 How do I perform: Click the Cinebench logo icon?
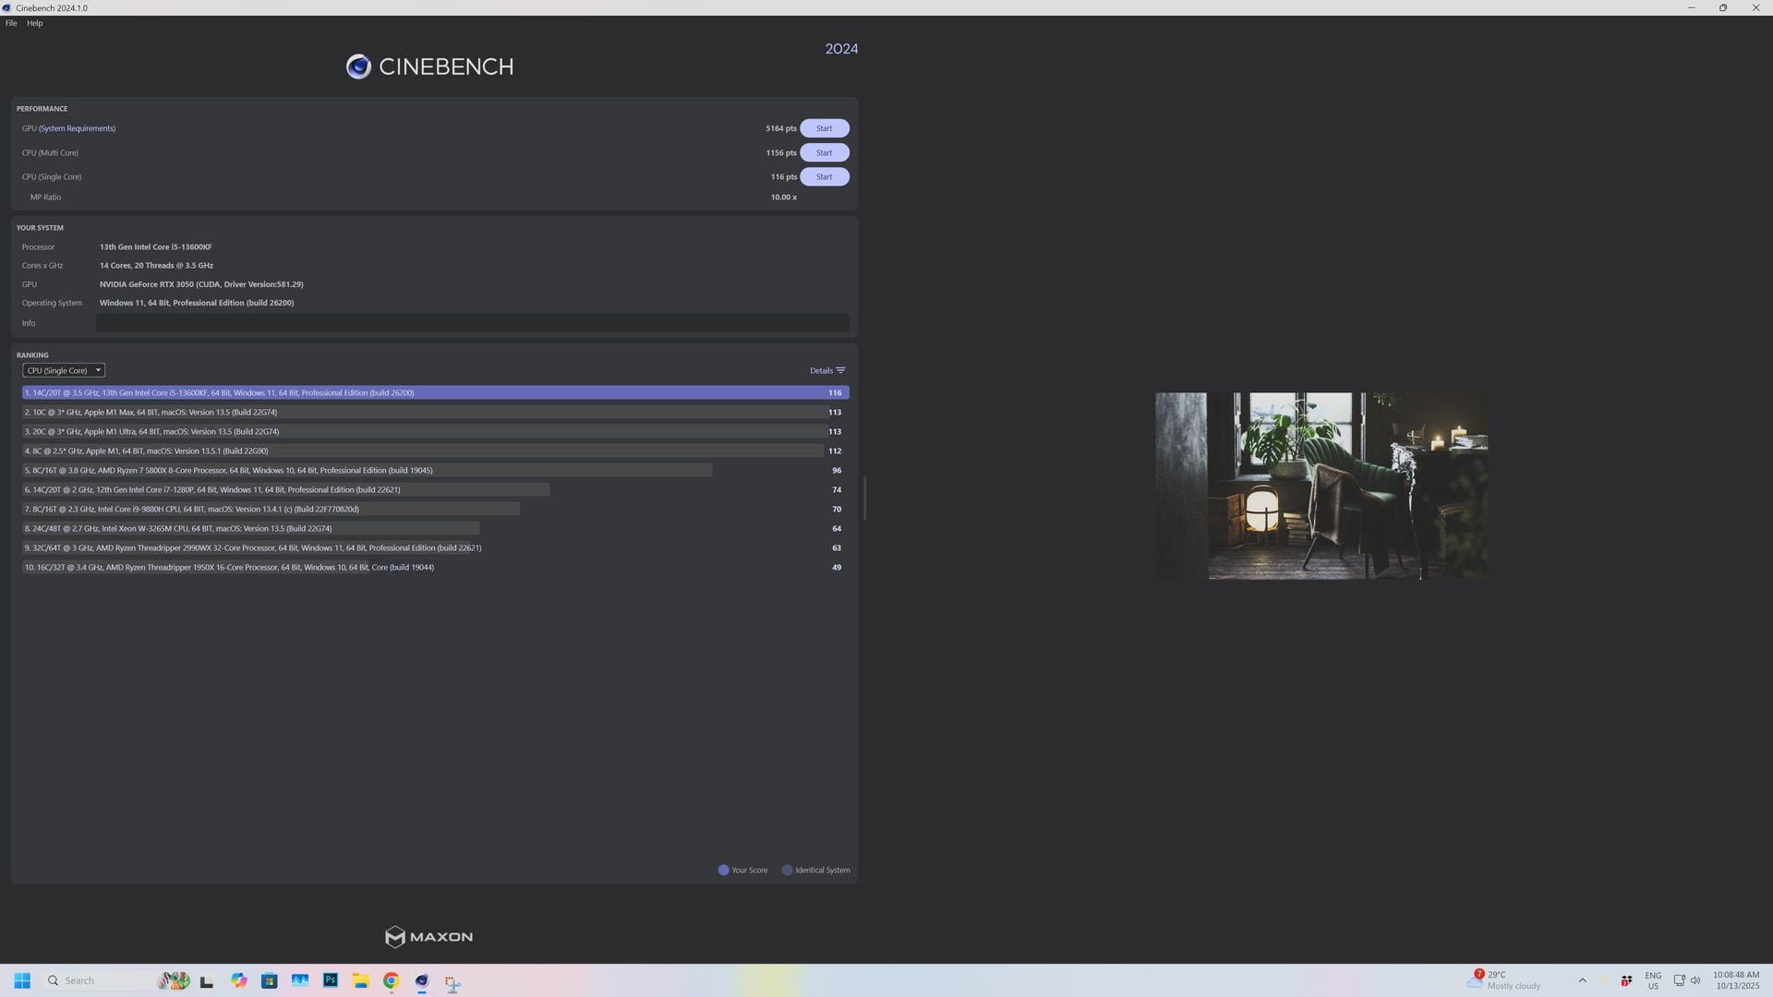(358, 66)
